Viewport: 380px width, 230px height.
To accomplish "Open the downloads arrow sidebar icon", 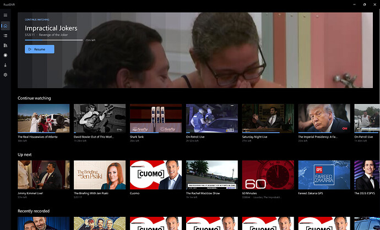I will [6, 65].
